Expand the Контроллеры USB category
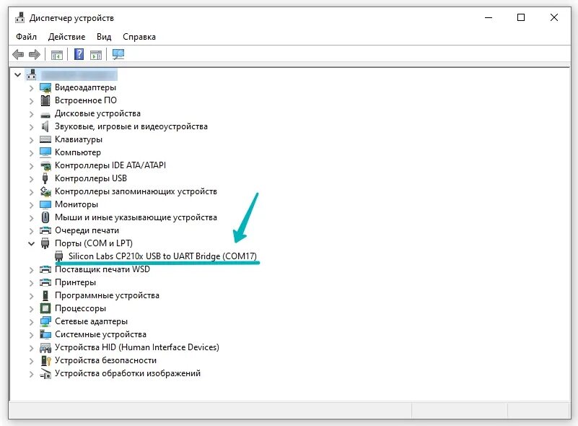The width and height of the screenshot is (578, 426). point(31,179)
